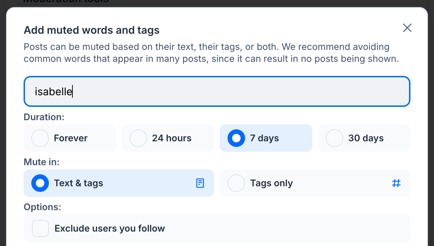
Task: Close the Add muted words dialog
Action: point(407,28)
